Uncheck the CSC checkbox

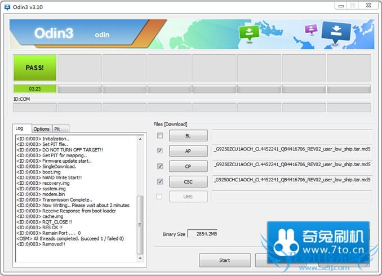(160, 181)
